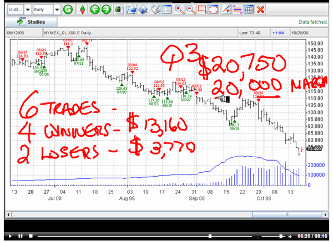Click the data table grid icon
Viewport: 333px width, 242px height.
pyautogui.click(x=249, y=9)
